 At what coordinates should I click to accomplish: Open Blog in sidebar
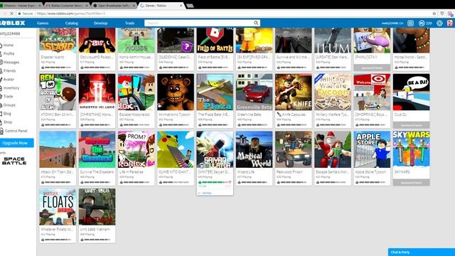point(7,114)
